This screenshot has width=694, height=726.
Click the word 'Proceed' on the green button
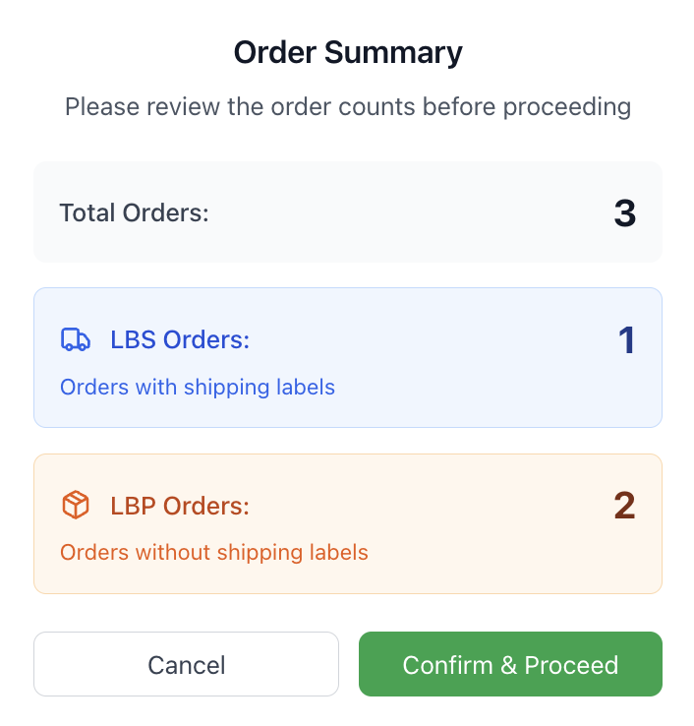571,665
